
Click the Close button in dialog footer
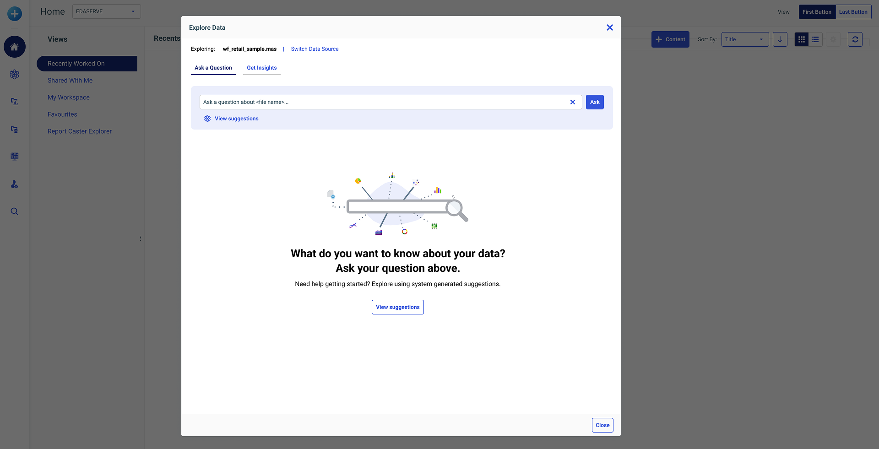[602, 425]
